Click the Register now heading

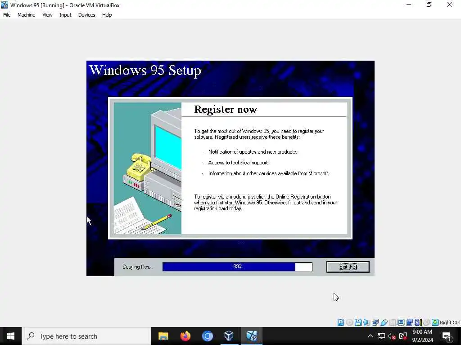pos(226,110)
